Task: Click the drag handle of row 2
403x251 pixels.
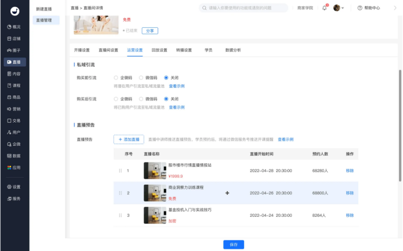Action: pos(120,193)
